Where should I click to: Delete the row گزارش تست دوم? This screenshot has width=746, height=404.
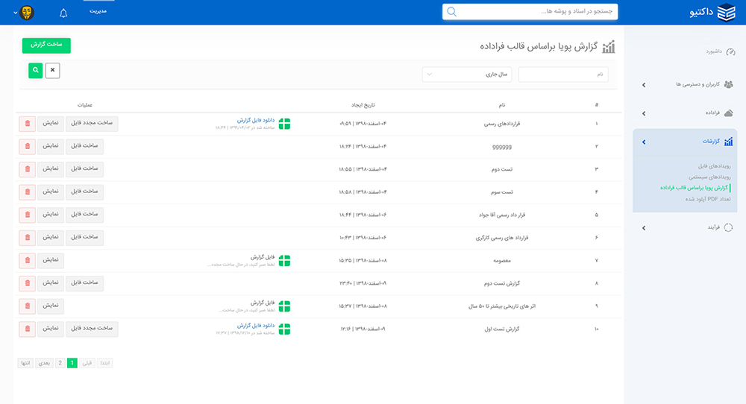pos(28,283)
